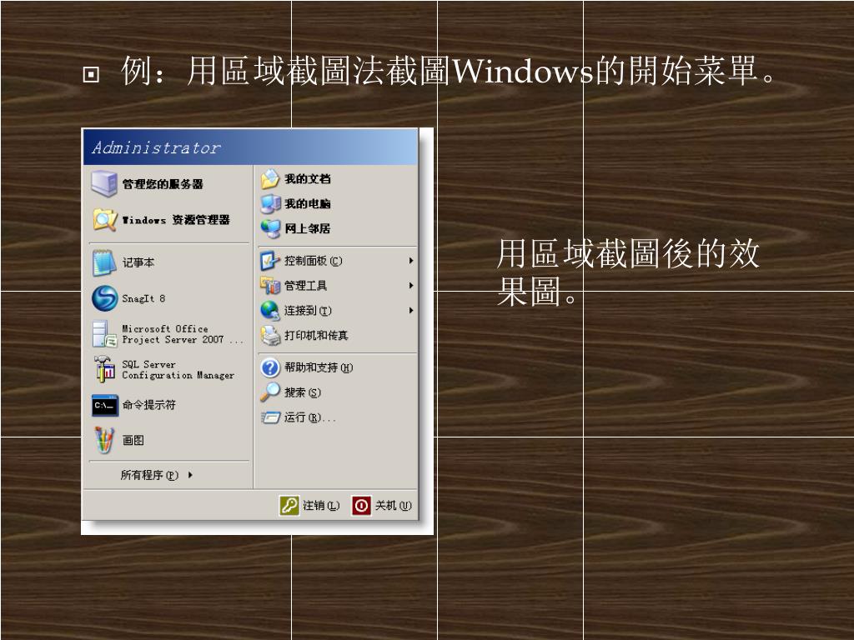The width and height of the screenshot is (854, 640).
Task: Click the red 关机 power icon
Action: [x=361, y=506]
